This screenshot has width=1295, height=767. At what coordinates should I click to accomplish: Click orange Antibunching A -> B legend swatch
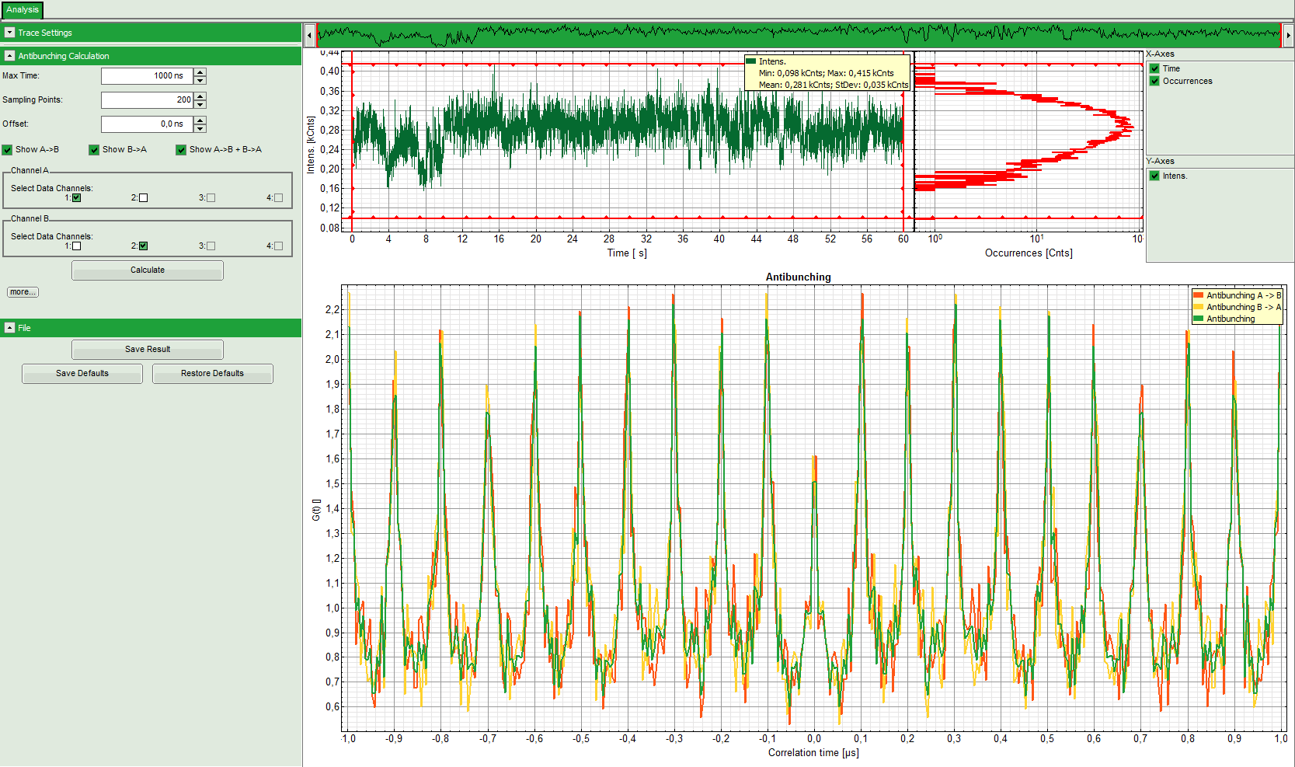point(1198,295)
